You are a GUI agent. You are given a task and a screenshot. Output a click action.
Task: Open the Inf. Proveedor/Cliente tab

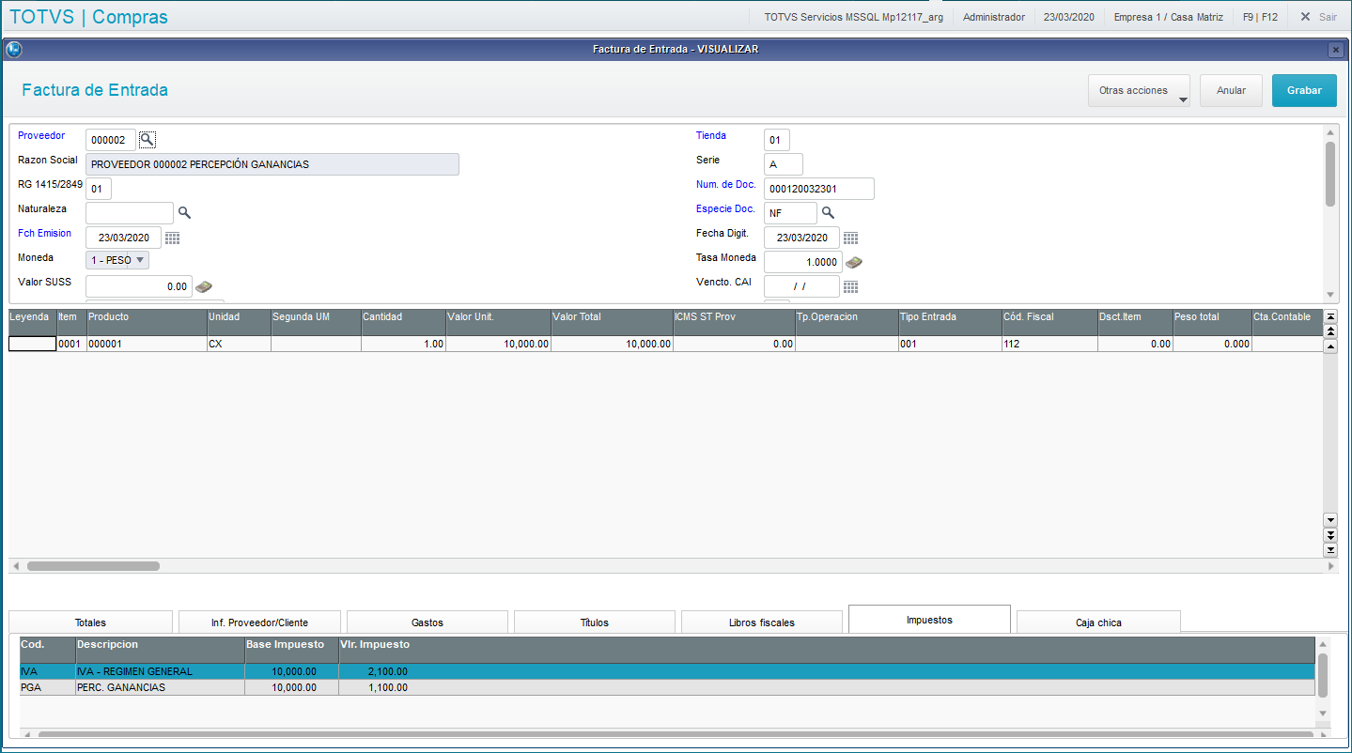click(259, 622)
